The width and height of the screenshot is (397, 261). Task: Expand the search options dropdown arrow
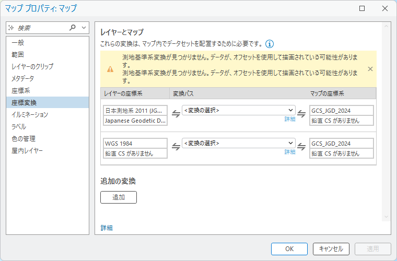[x=84, y=28]
